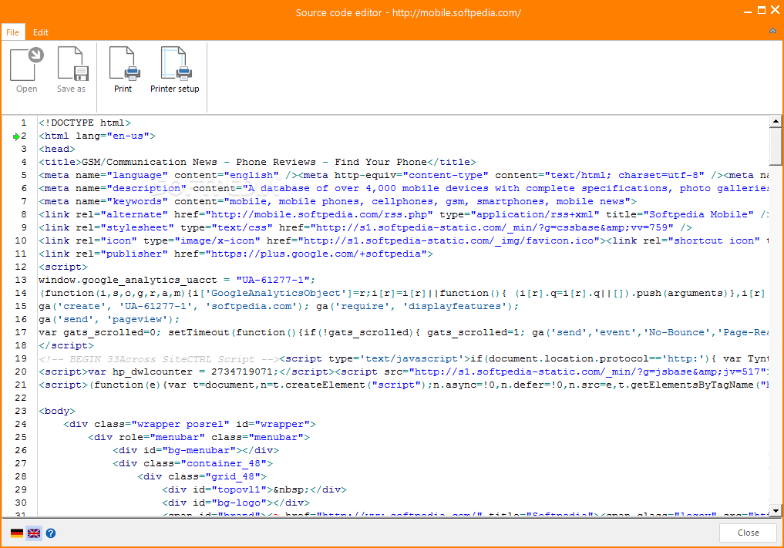Click the scrollbar down arrow
784x548 pixels.
click(775, 510)
